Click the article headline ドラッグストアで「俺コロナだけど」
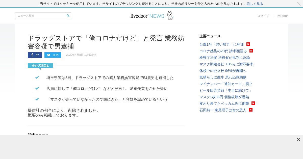303x159 pixels. [106, 42]
